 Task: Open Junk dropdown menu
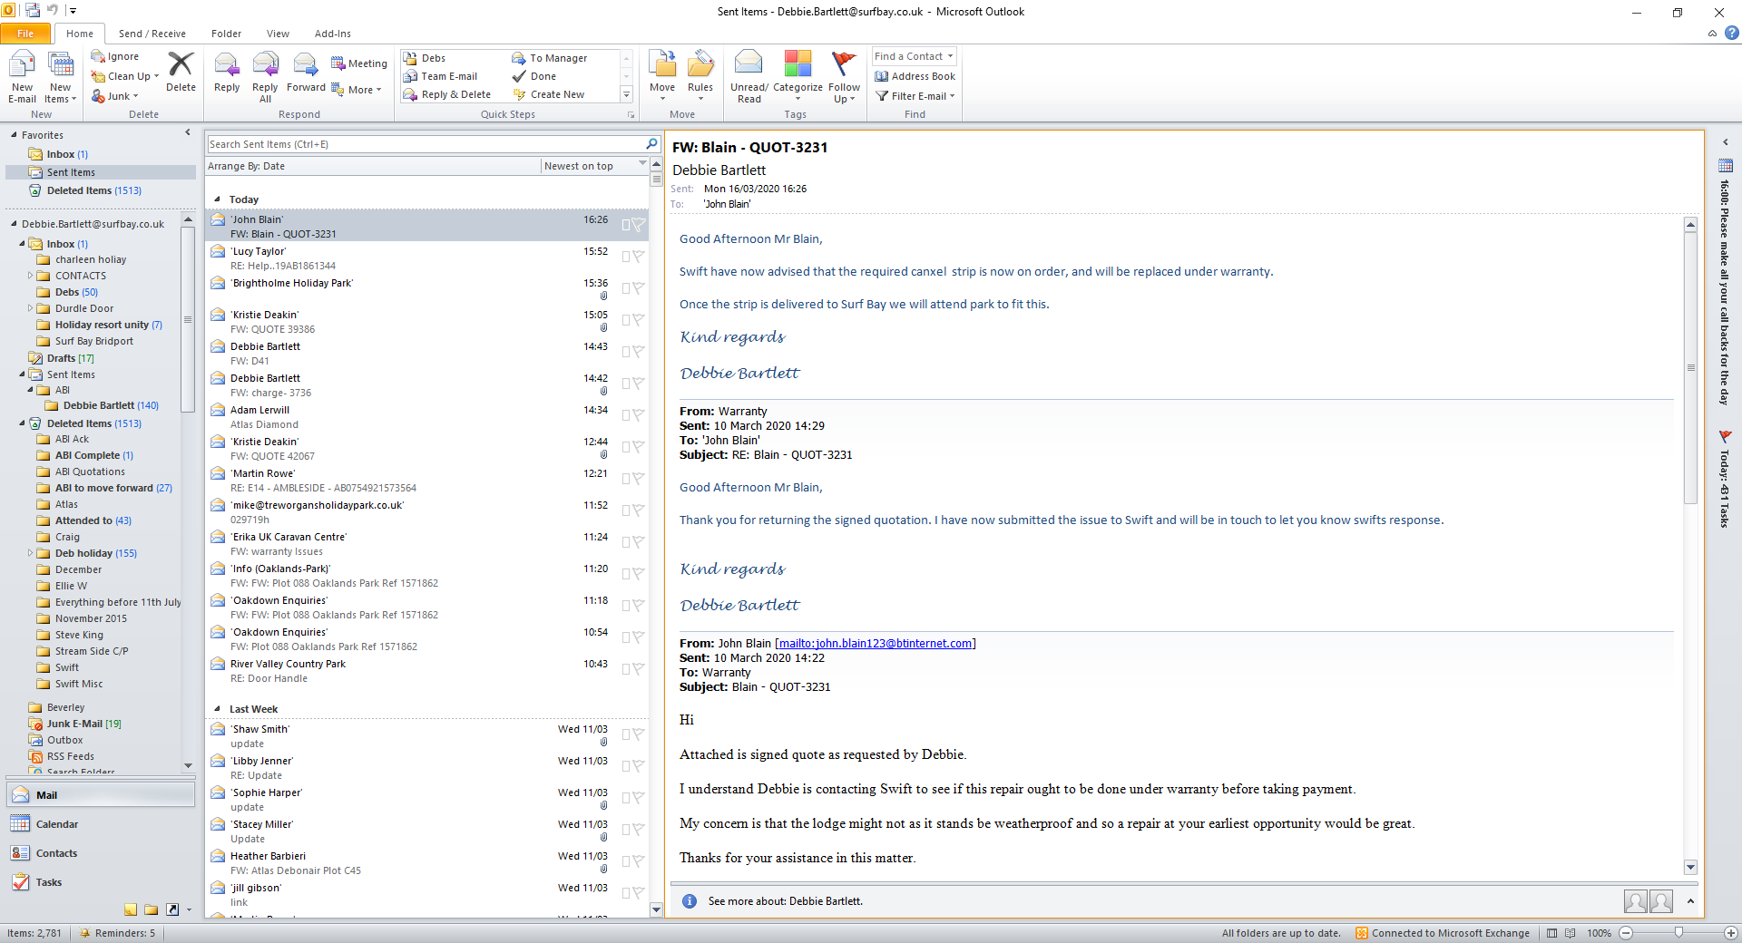115,96
